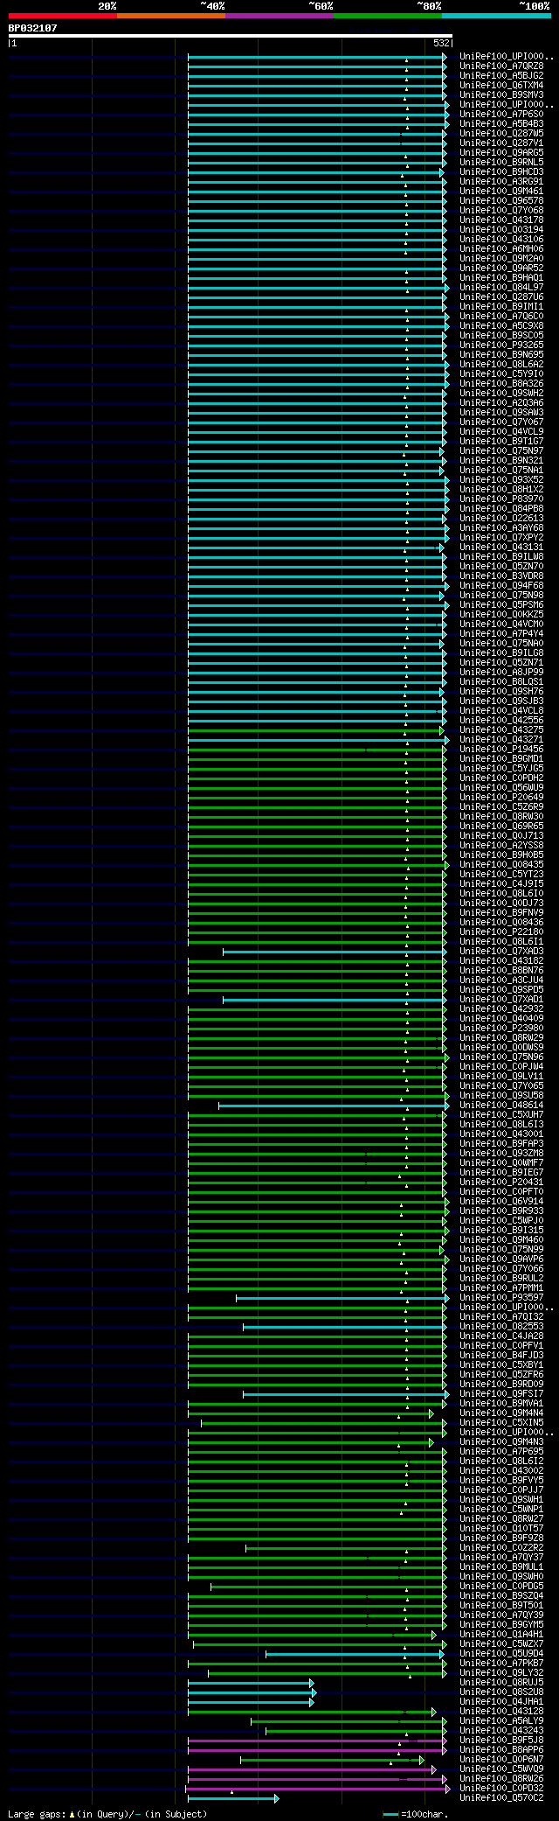This screenshot has height=1821, width=559.
Task: Select the UniRef100_P20431 label
Action: coord(501,1182)
